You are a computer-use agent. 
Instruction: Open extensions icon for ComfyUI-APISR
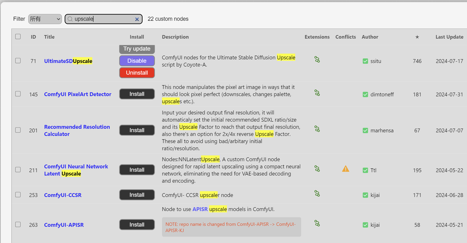click(x=317, y=223)
